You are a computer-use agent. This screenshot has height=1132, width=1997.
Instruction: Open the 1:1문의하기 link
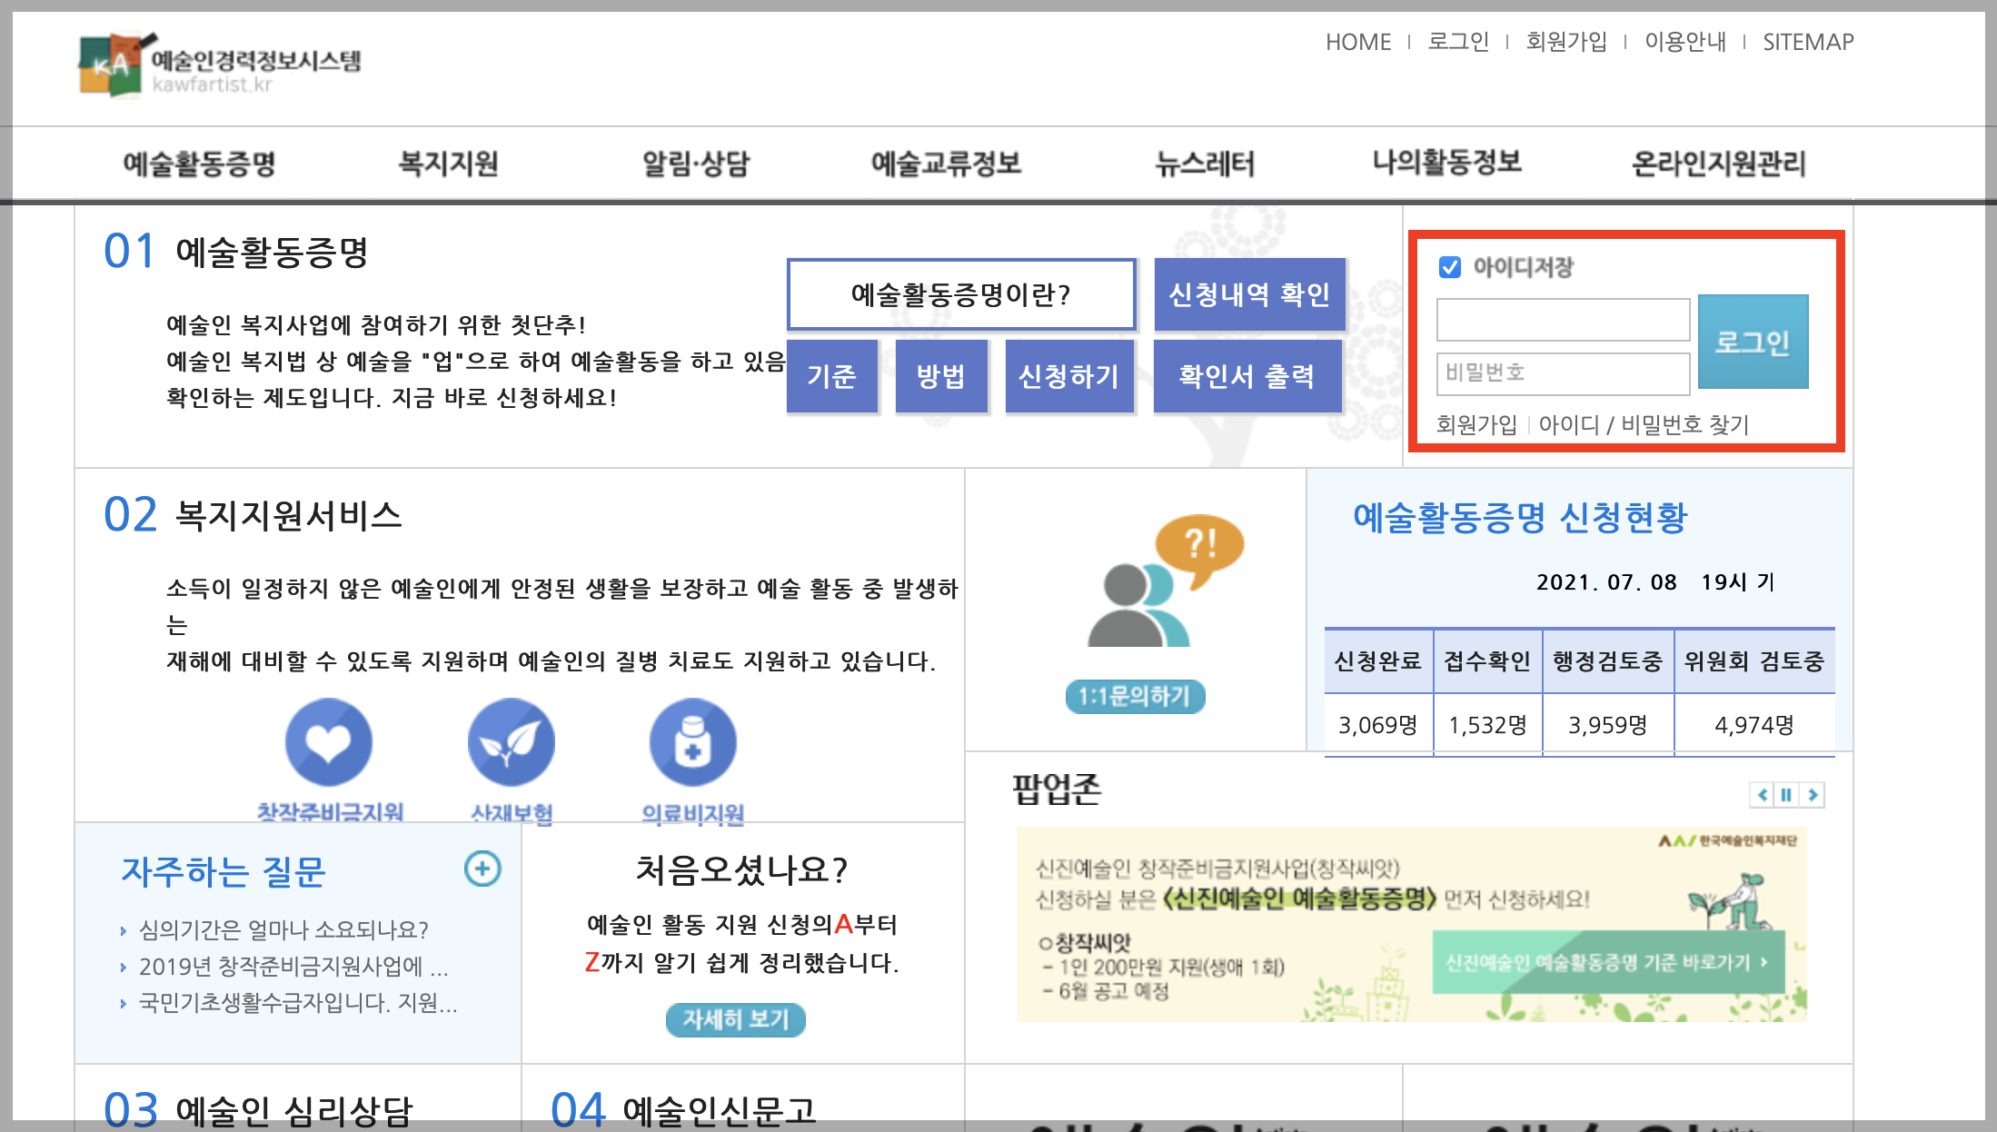[x=1134, y=697]
